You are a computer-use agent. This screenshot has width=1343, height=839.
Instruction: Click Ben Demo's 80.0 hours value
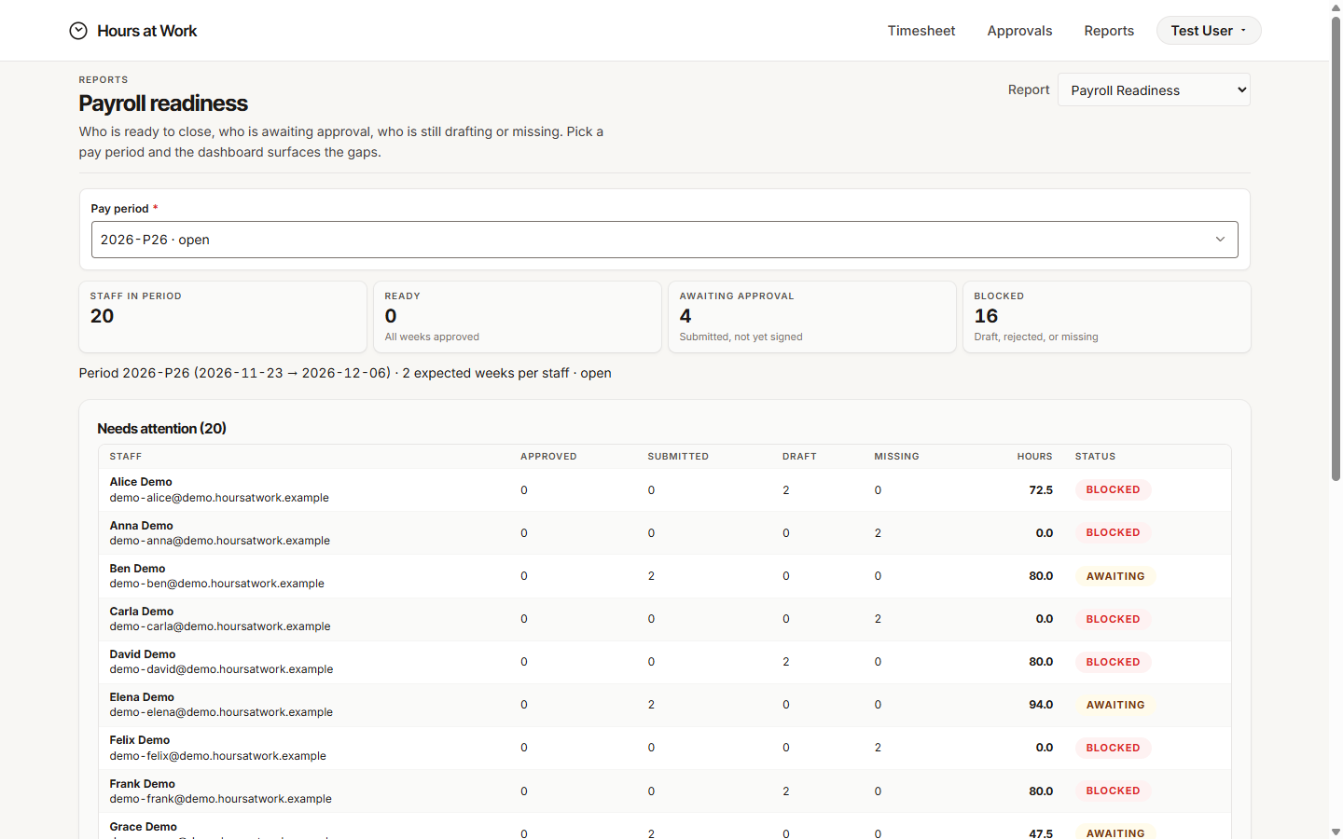click(1041, 576)
